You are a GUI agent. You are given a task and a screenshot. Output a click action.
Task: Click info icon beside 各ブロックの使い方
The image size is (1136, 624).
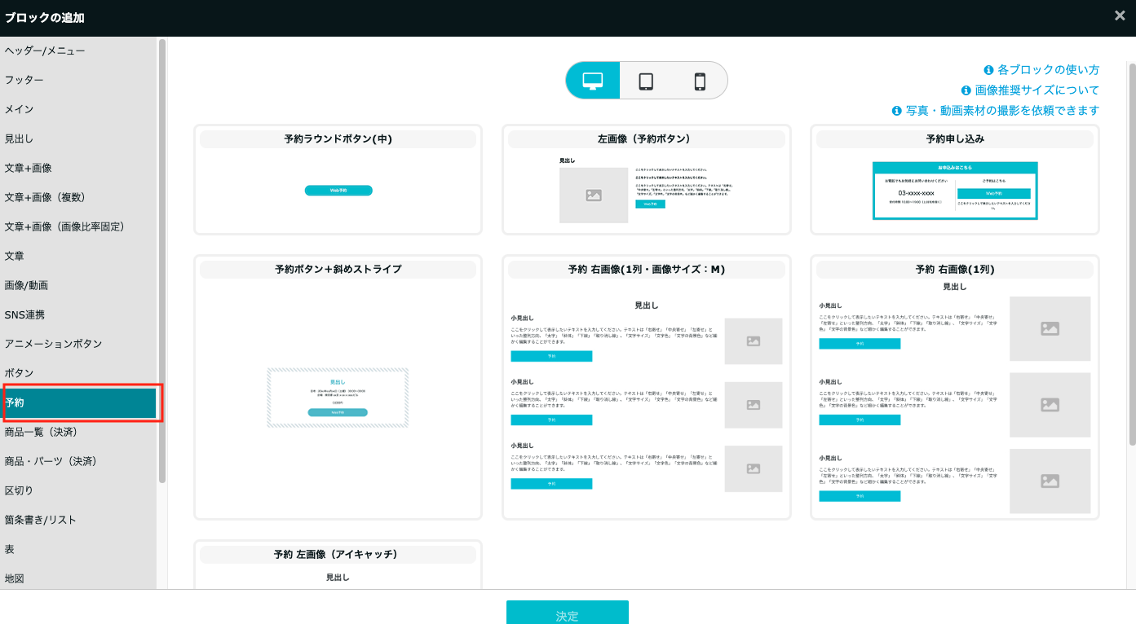click(988, 70)
